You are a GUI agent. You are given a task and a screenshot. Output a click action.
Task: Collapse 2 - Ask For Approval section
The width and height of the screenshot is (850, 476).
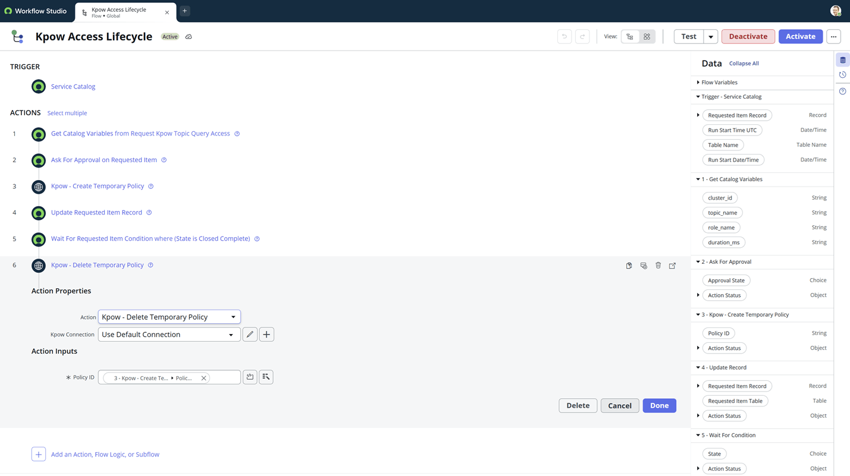pyautogui.click(x=698, y=262)
